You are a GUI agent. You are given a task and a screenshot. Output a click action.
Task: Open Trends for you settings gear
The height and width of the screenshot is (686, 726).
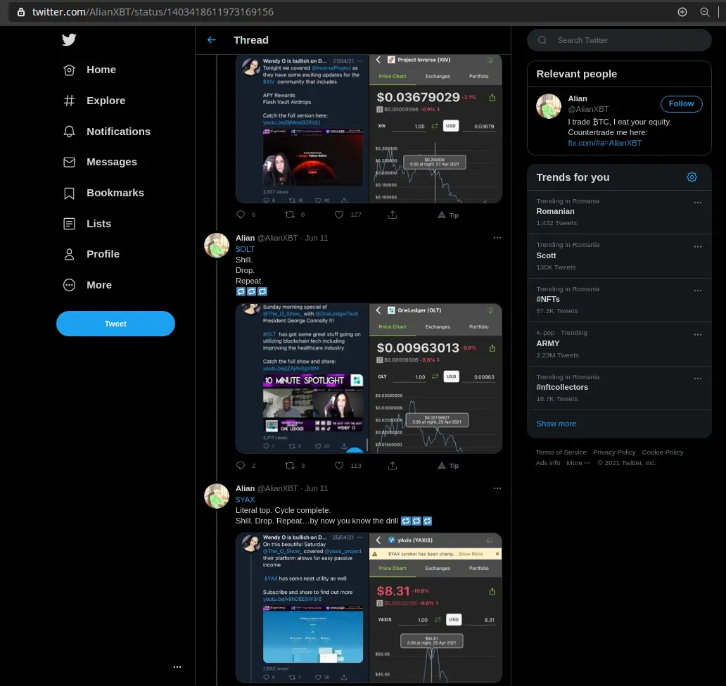(692, 177)
